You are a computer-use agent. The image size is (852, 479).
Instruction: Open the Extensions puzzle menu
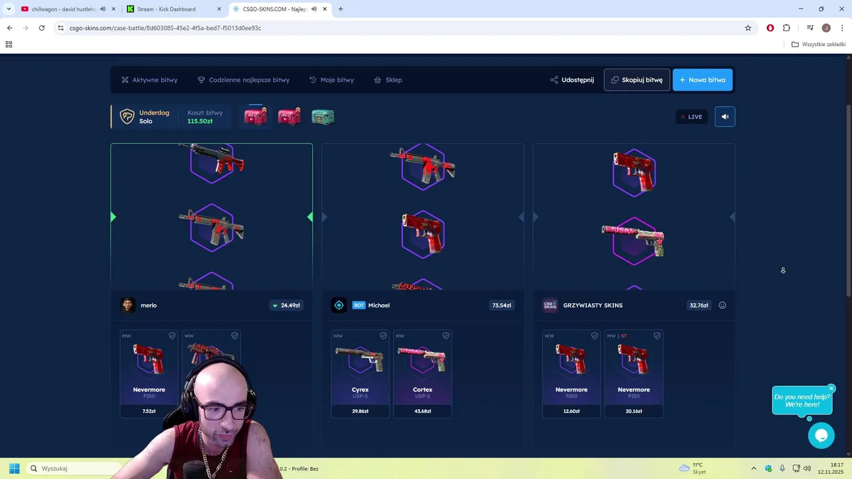(787, 28)
